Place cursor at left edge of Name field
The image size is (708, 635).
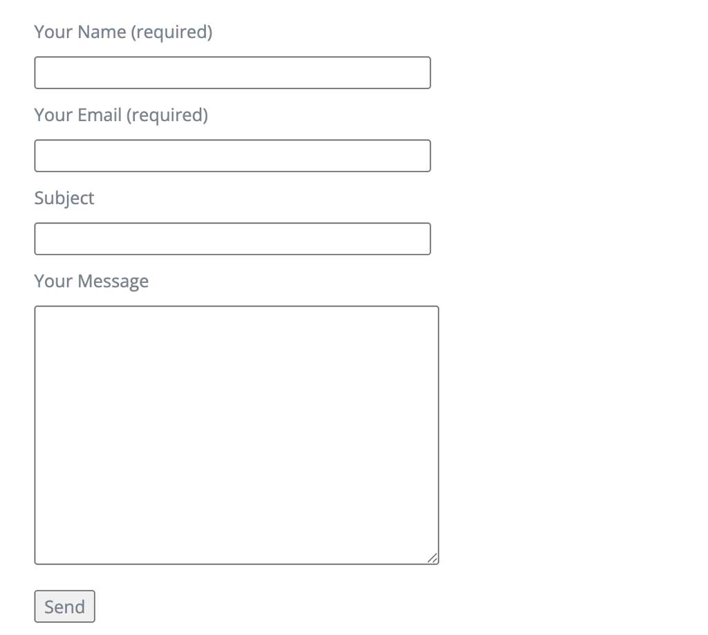pyautogui.click(x=40, y=73)
